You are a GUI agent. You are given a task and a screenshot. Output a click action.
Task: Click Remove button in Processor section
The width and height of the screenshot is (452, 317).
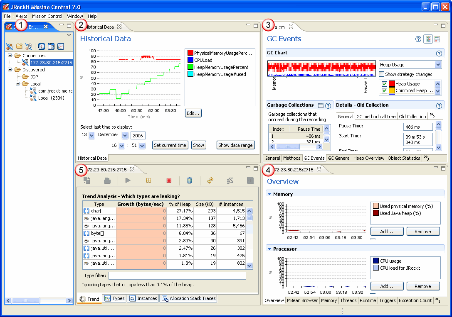pos(423,286)
